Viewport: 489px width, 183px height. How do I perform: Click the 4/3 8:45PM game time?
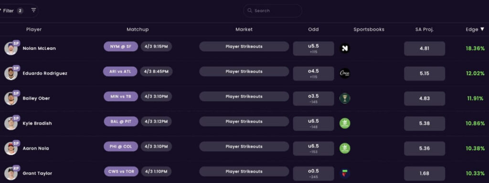[x=156, y=71]
